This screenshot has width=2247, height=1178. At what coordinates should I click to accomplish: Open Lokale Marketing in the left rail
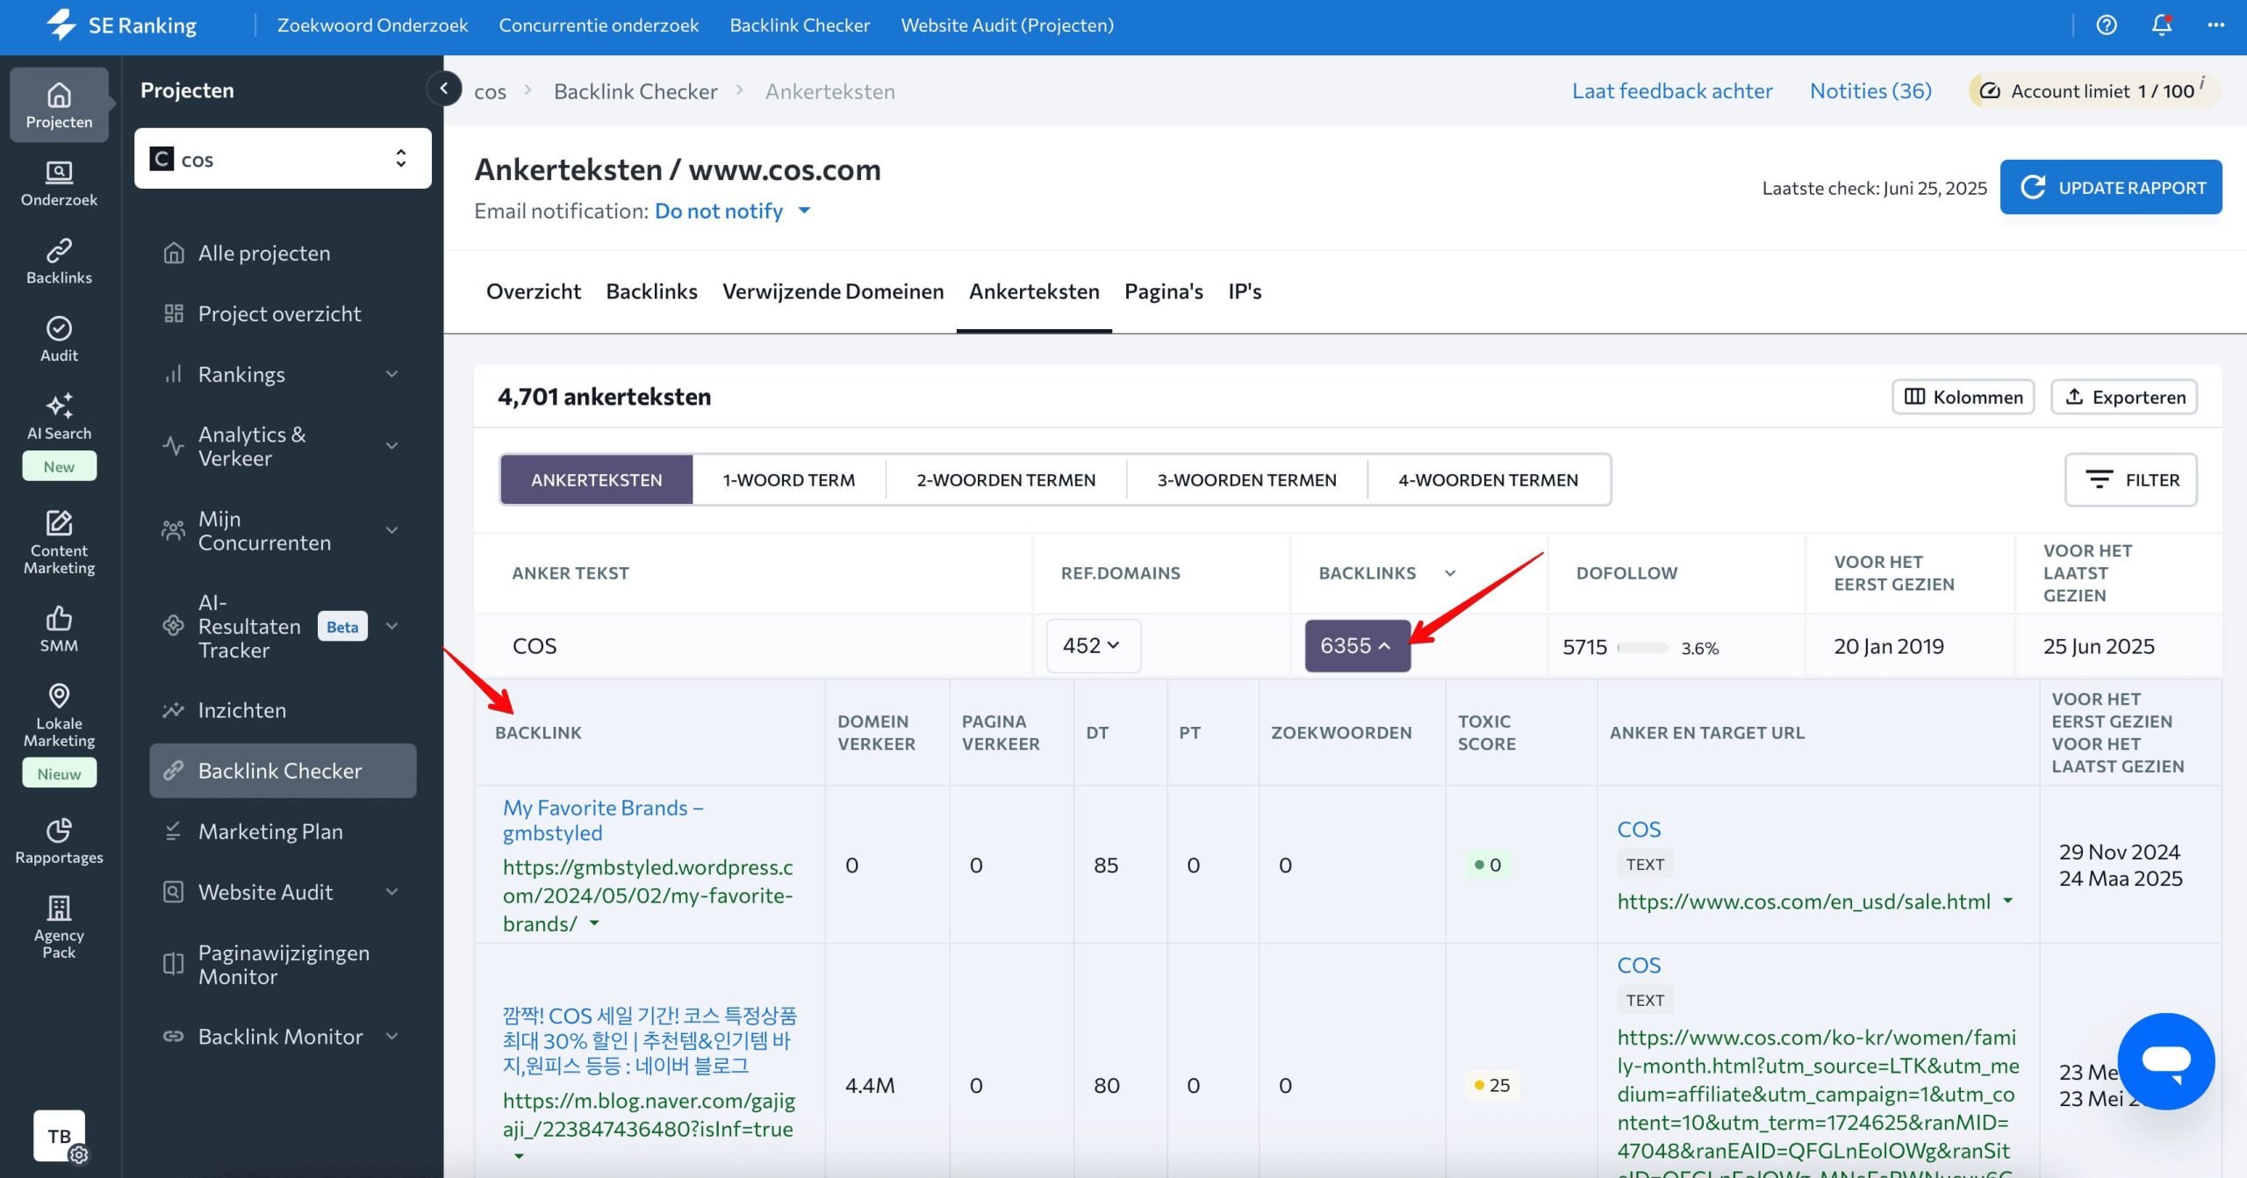(x=59, y=715)
